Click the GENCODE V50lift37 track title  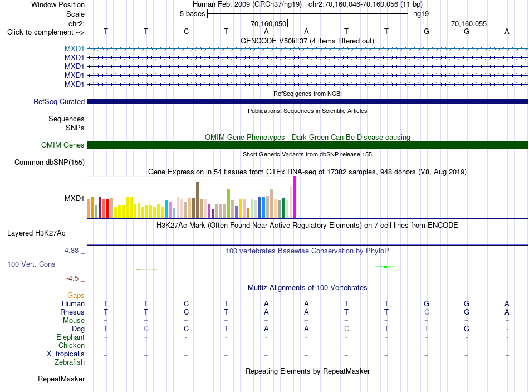[307, 41]
